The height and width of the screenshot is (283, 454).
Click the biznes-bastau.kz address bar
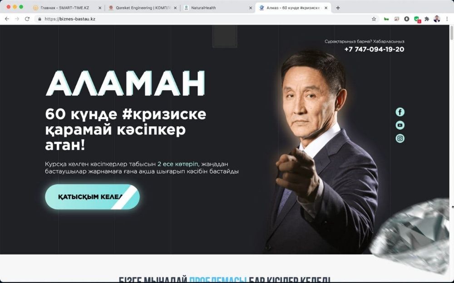click(x=202, y=19)
